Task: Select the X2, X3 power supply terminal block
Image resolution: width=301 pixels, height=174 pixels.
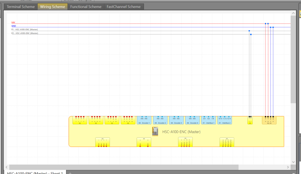Action: tap(269, 120)
